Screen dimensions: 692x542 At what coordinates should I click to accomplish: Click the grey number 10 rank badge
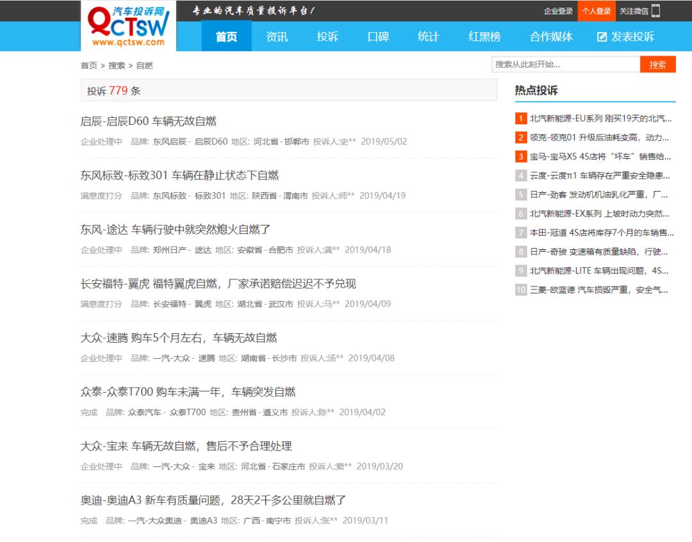(521, 290)
